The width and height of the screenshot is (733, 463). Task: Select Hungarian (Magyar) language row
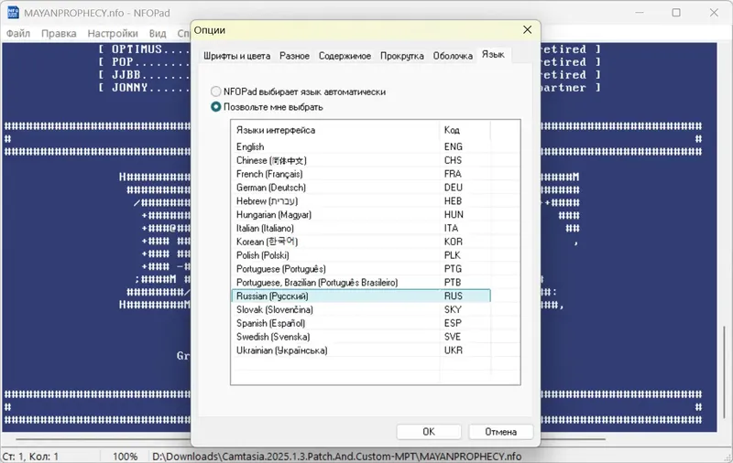pyautogui.click(x=361, y=215)
